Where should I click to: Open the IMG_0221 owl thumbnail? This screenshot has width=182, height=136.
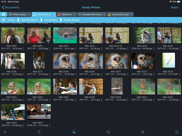117,61
